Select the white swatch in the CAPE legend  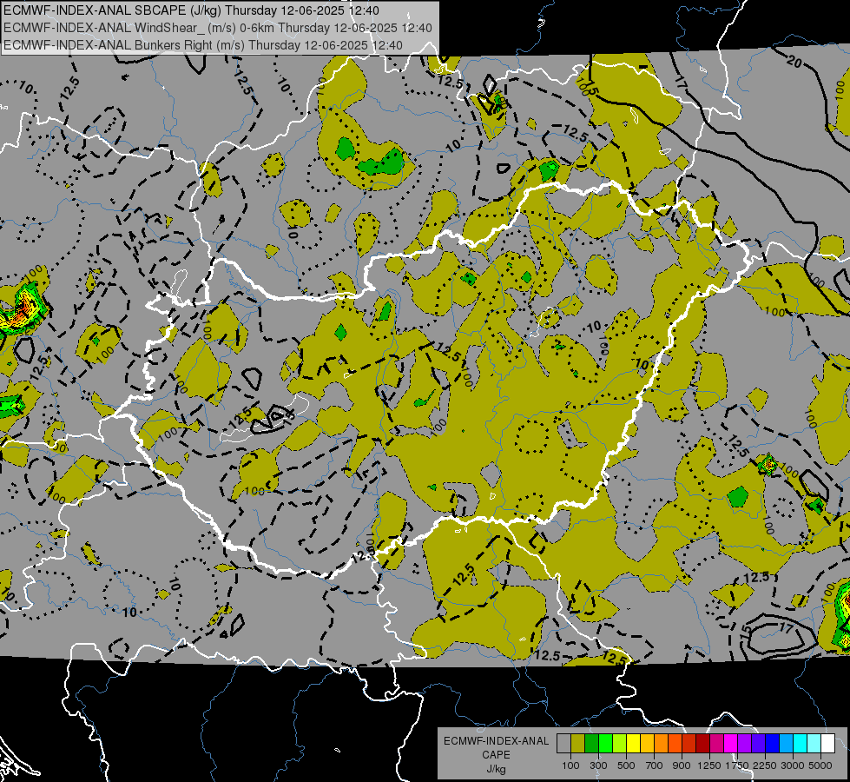(x=827, y=744)
